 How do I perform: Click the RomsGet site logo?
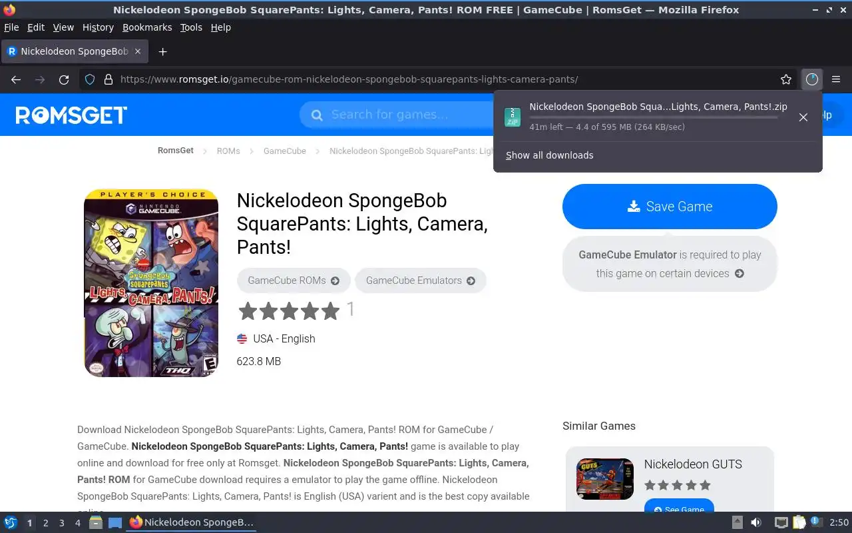click(71, 115)
